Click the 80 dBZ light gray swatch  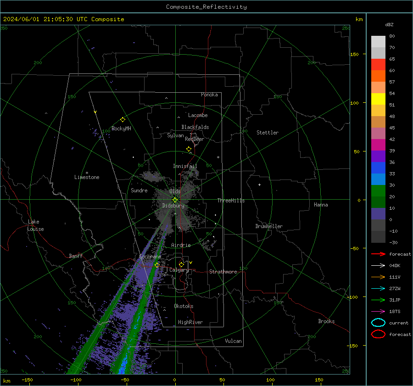[378, 42]
